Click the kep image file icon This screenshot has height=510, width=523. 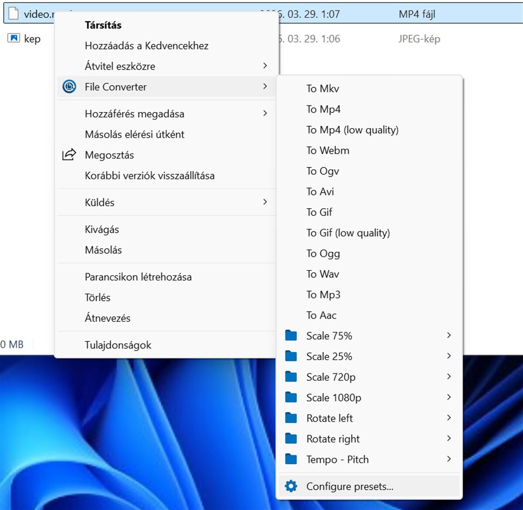[x=14, y=38]
